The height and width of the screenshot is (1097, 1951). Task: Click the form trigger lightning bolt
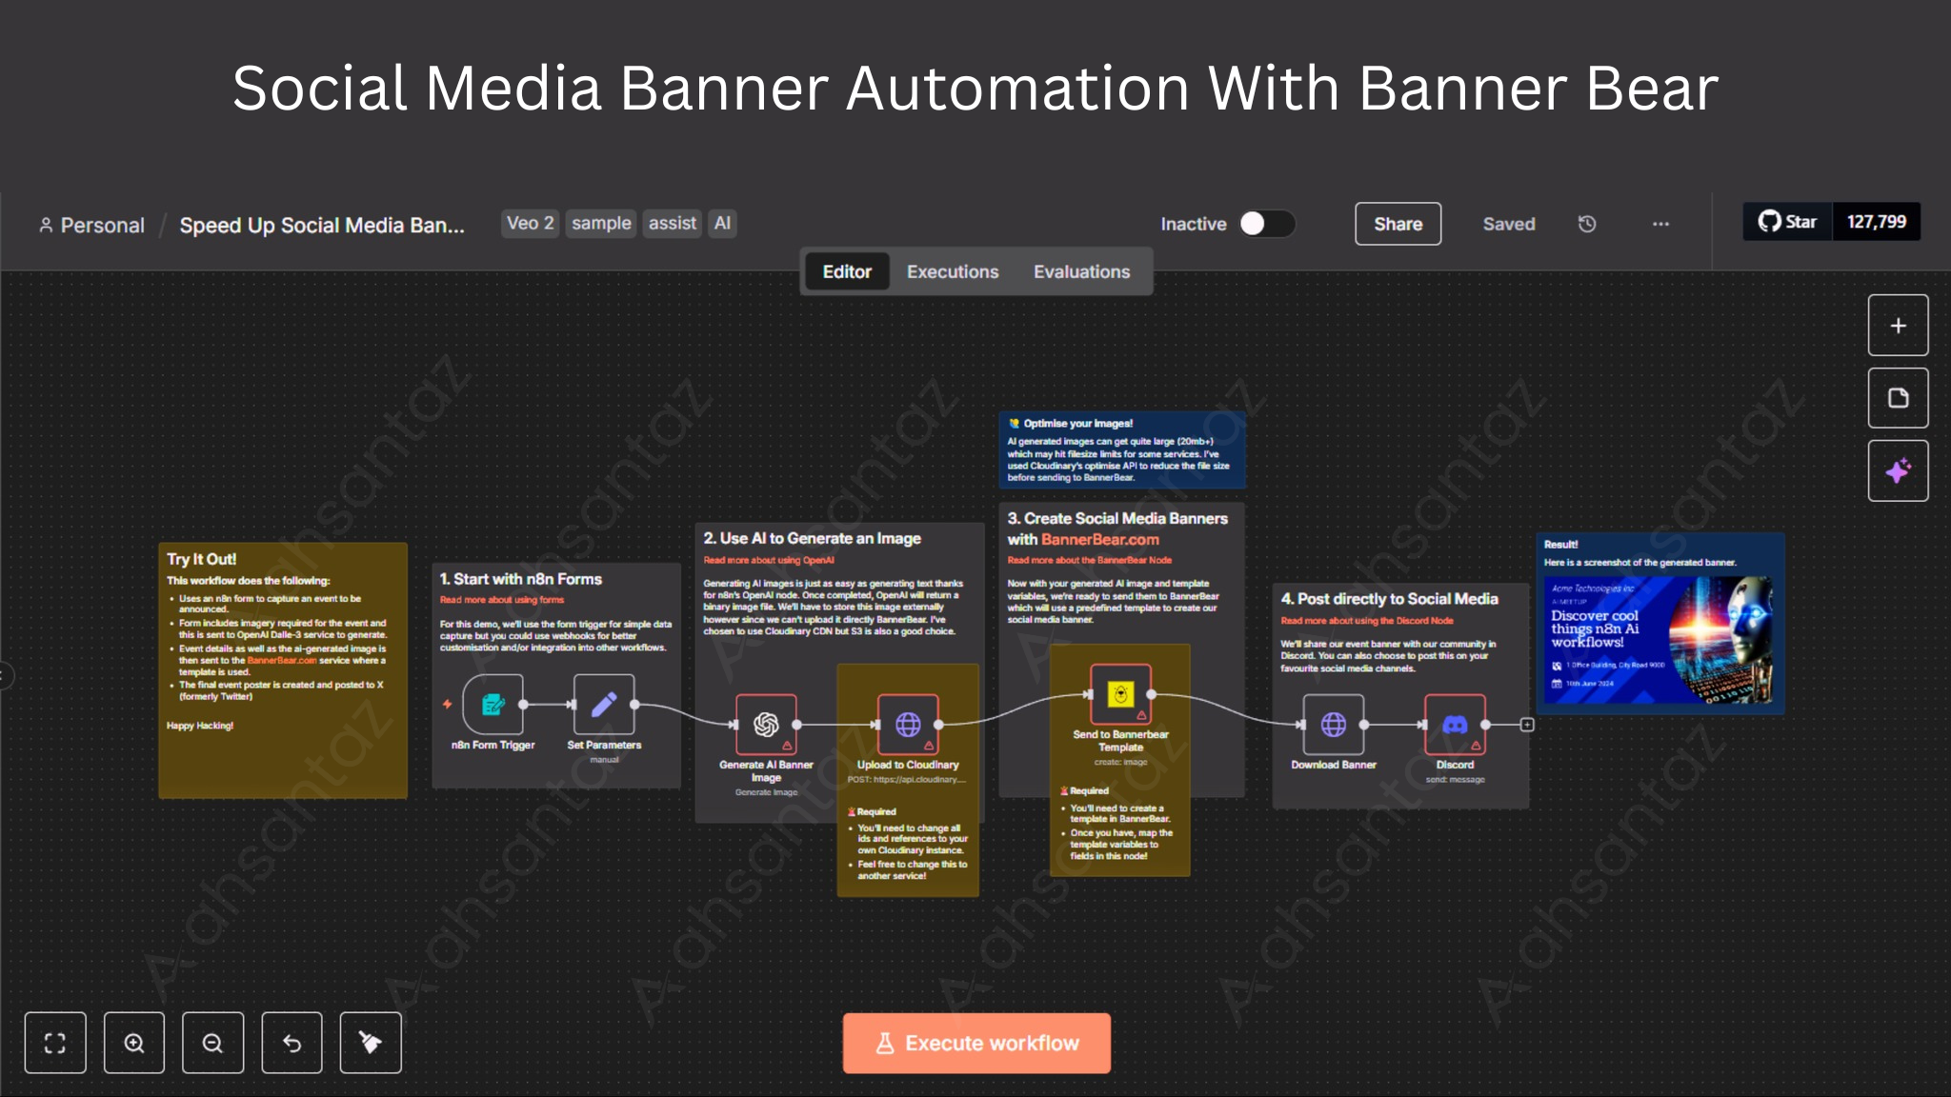(447, 705)
